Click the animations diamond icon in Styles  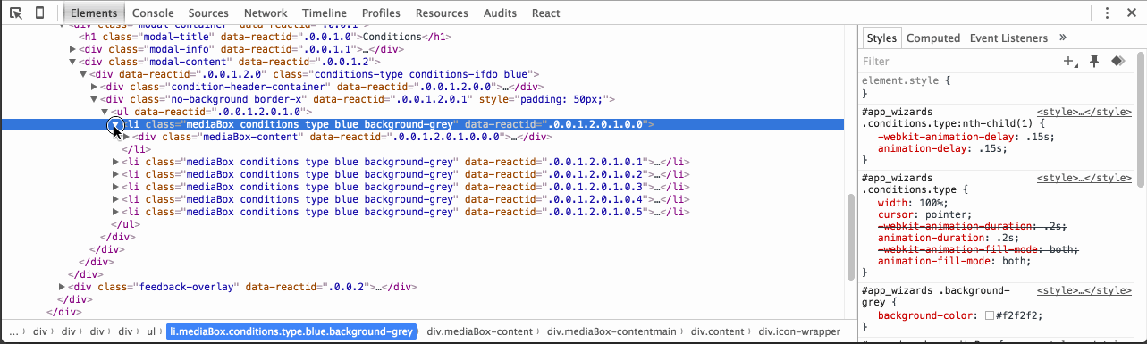pyautogui.click(x=1116, y=61)
